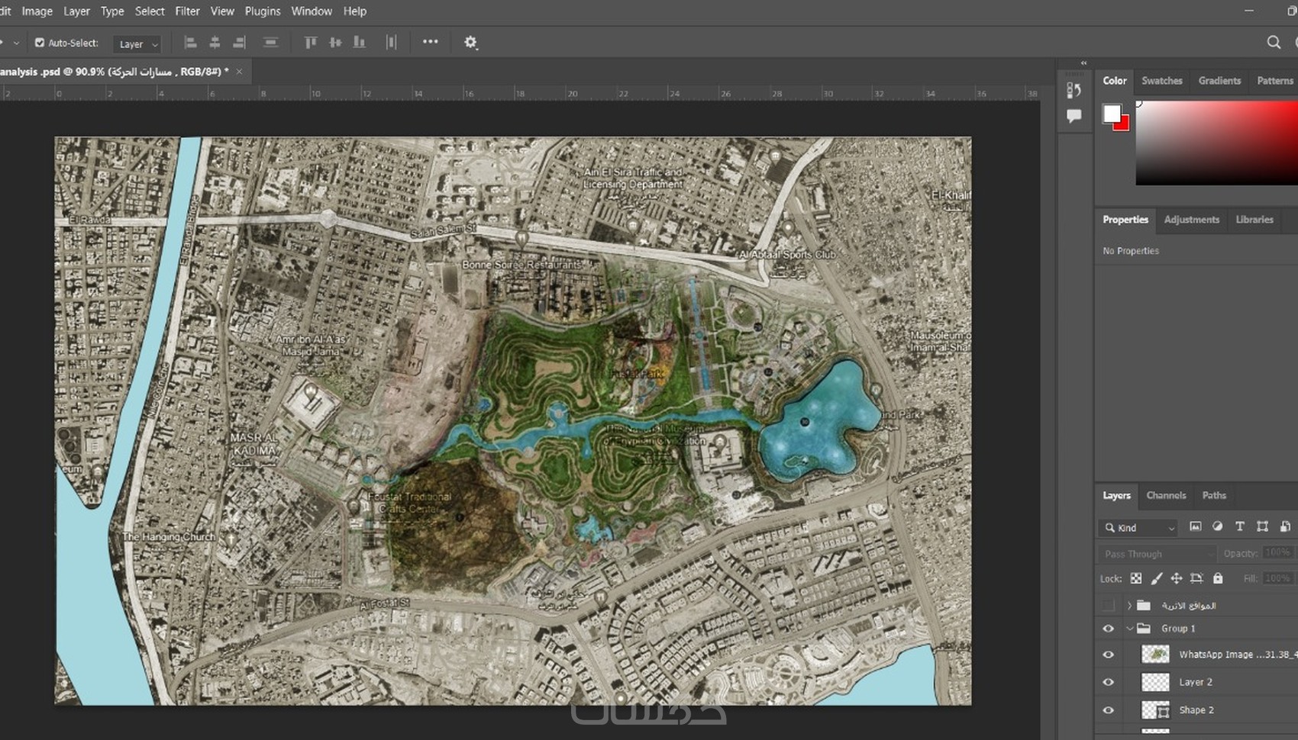Screen dimensions: 1298x740
Task: Click the align left edges icon
Action: pyautogui.click(x=191, y=43)
